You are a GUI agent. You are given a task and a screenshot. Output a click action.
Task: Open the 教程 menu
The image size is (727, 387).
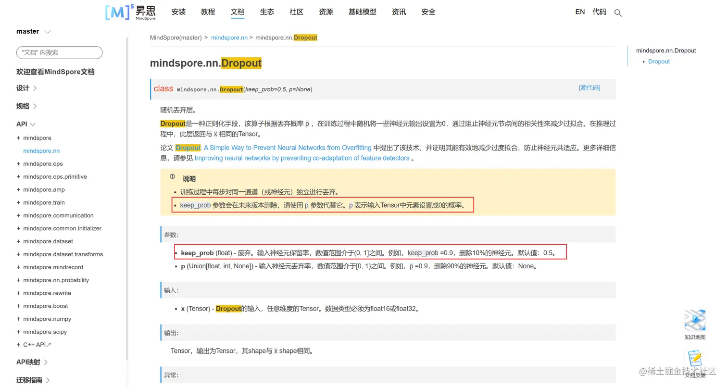click(208, 12)
